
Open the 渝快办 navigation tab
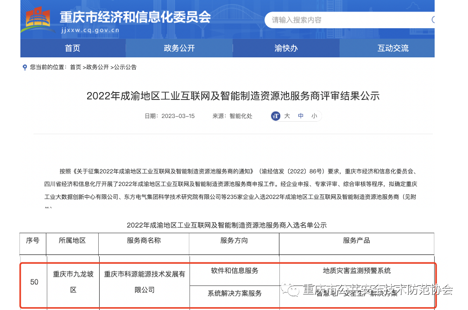click(x=286, y=48)
